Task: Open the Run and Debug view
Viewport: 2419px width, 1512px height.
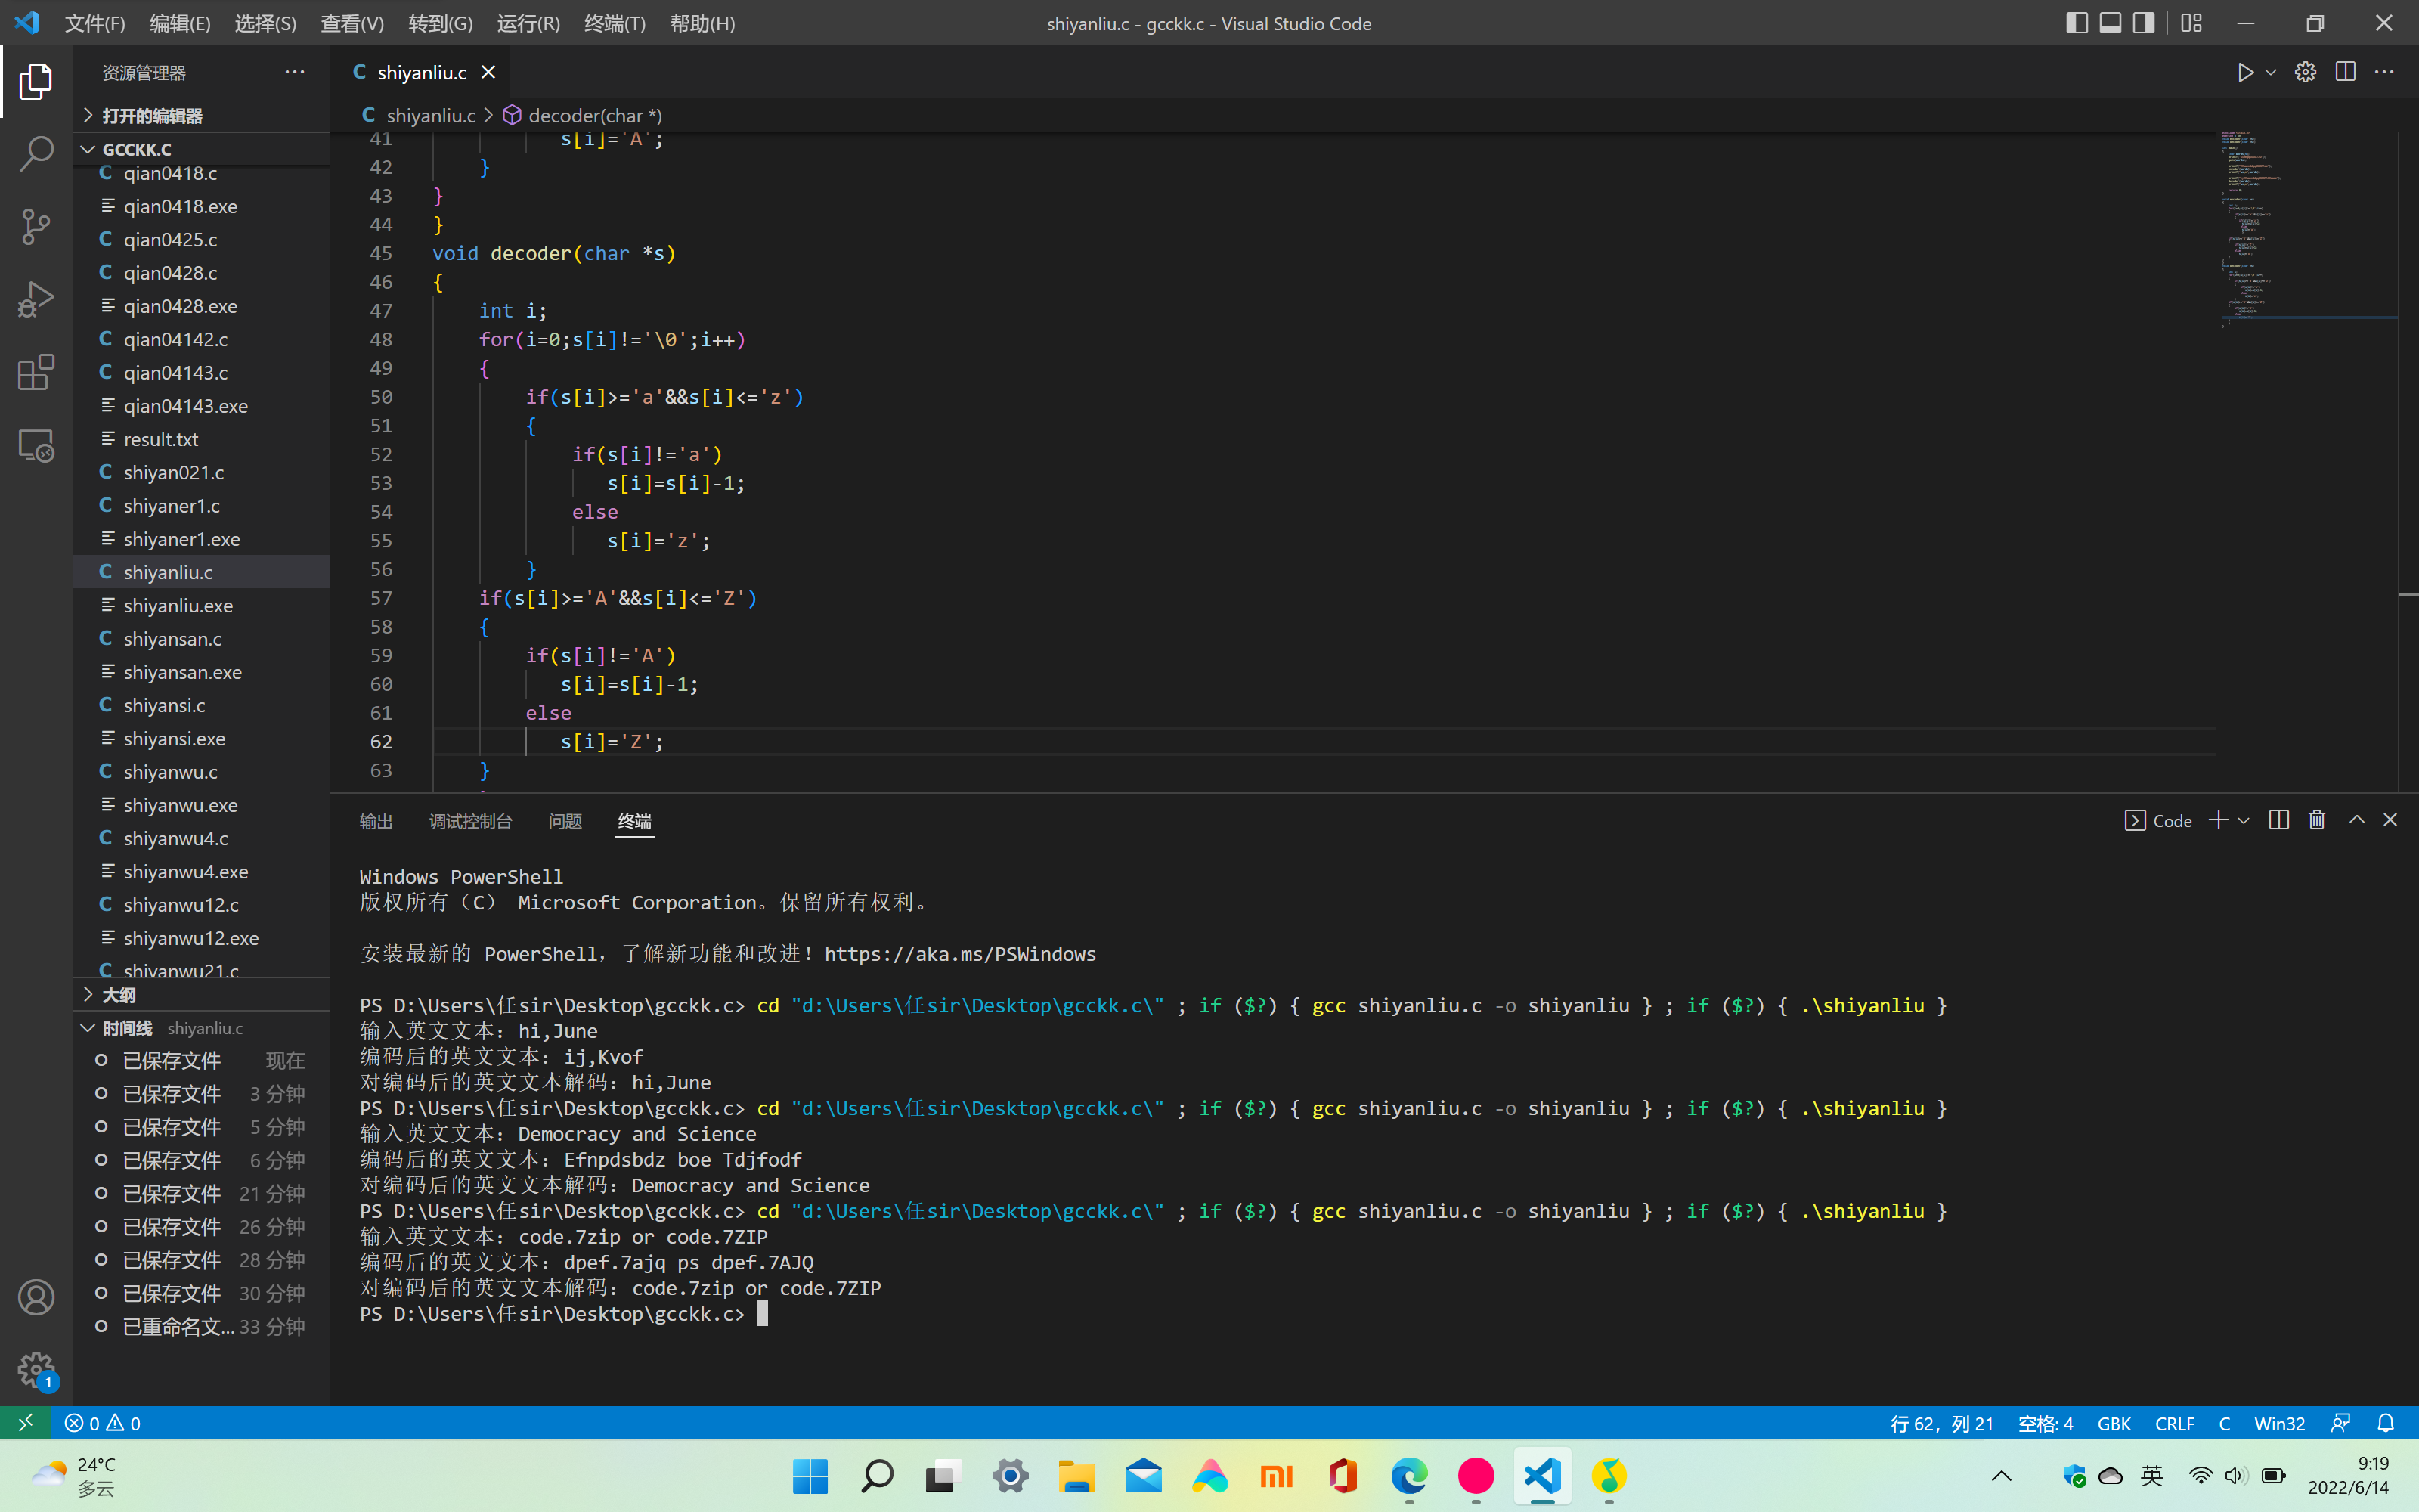Action: 36,299
